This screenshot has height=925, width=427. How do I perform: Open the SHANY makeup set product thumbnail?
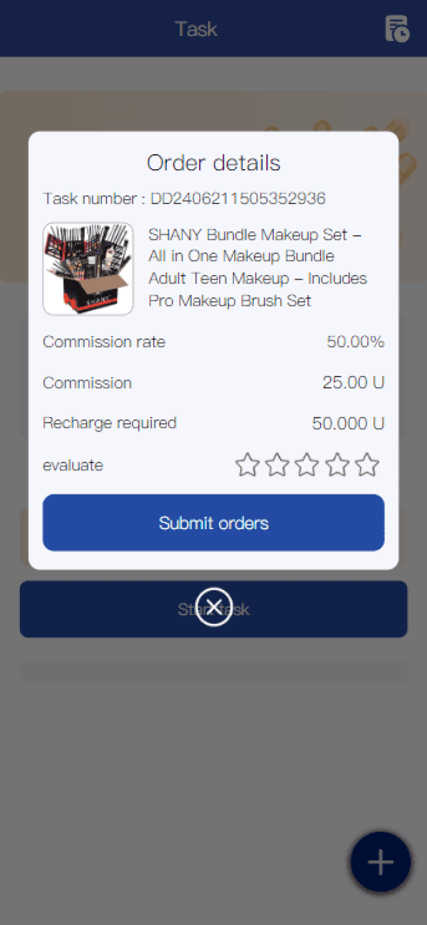pyautogui.click(x=88, y=268)
